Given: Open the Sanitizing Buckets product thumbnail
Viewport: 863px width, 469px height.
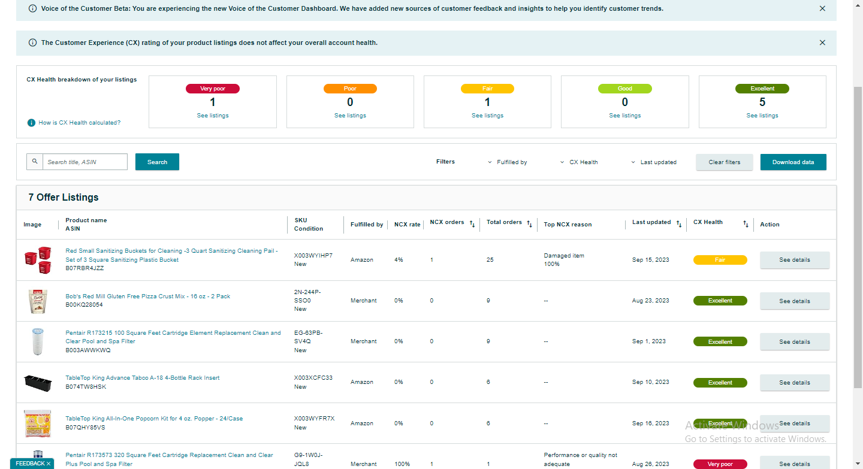Looking at the screenshot, I should click(x=37, y=260).
